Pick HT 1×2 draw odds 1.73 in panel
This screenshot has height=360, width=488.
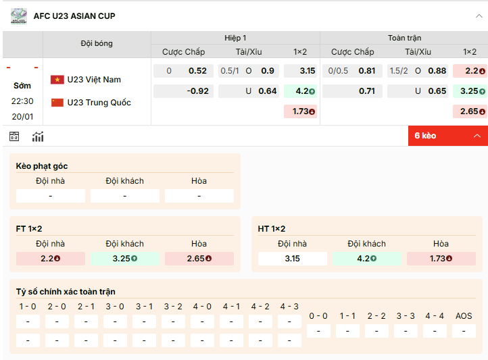(441, 259)
